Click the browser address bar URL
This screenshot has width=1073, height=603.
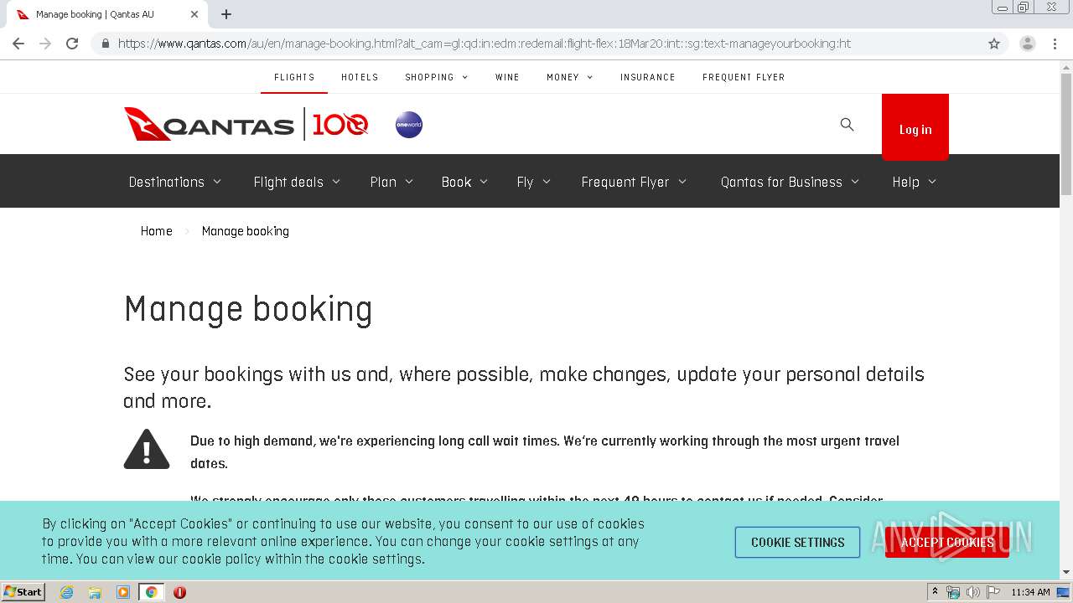click(485, 44)
